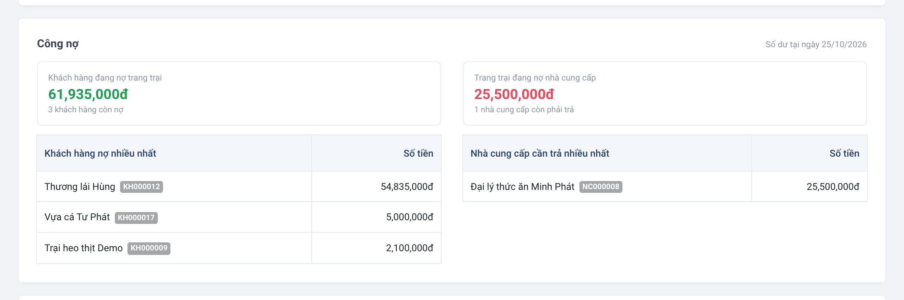Open the customer 'Thương lái Hùng'

[x=80, y=187]
